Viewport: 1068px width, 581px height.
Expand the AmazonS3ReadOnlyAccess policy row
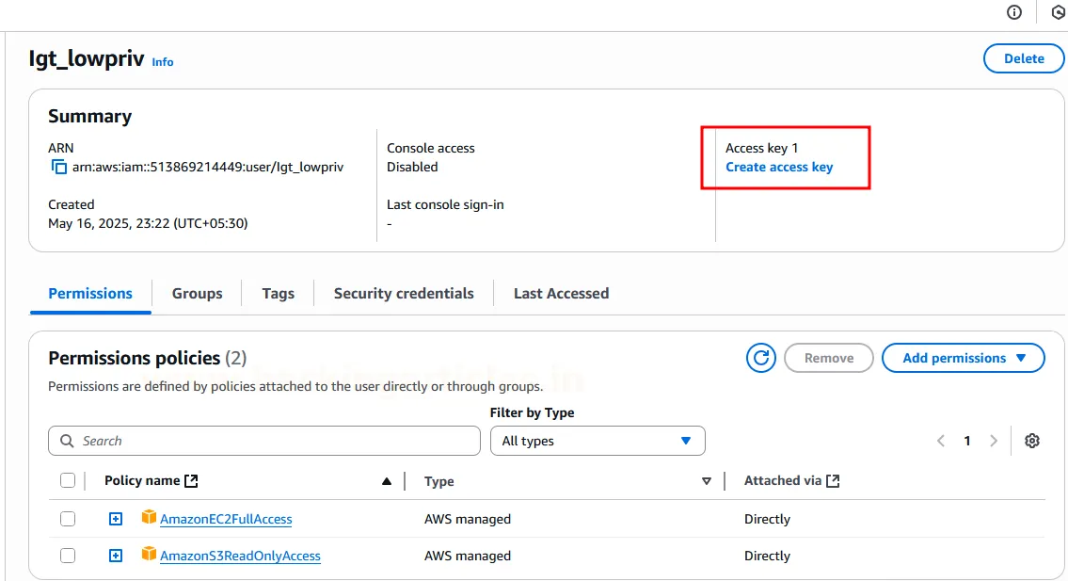pyautogui.click(x=116, y=556)
